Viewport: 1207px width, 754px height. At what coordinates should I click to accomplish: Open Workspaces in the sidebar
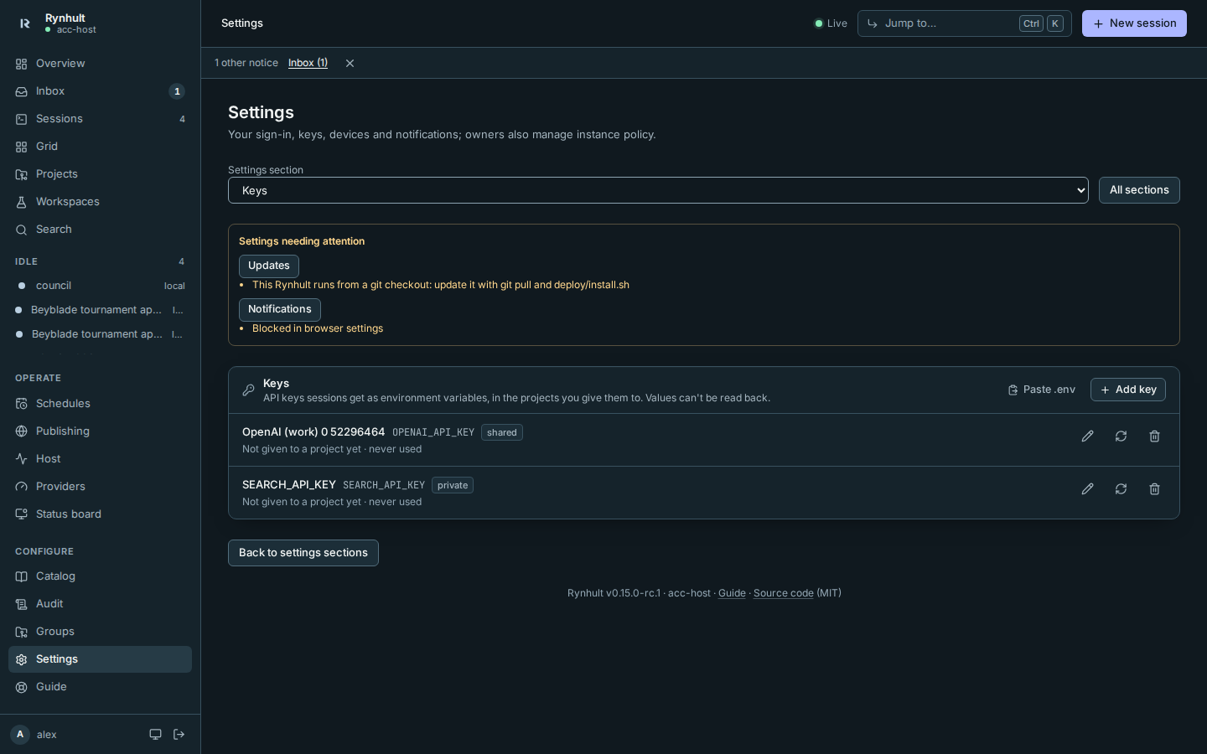pyautogui.click(x=100, y=202)
